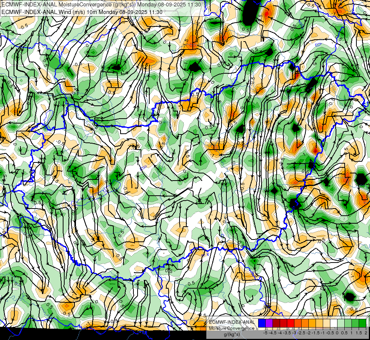Pick the red legend swatch for -4 to -3.5
370x340 pixels.
[283, 323]
